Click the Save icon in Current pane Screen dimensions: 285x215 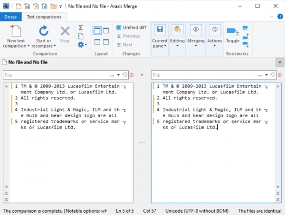click(x=160, y=29)
